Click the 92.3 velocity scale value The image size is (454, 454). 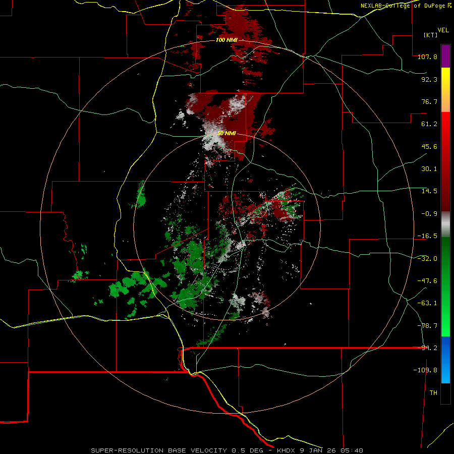pyautogui.click(x=429, y=79)
